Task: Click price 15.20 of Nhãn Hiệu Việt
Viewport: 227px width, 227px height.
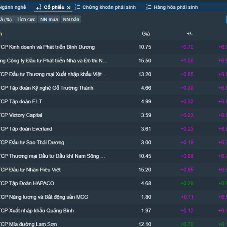Action: [x=145, y=169]
